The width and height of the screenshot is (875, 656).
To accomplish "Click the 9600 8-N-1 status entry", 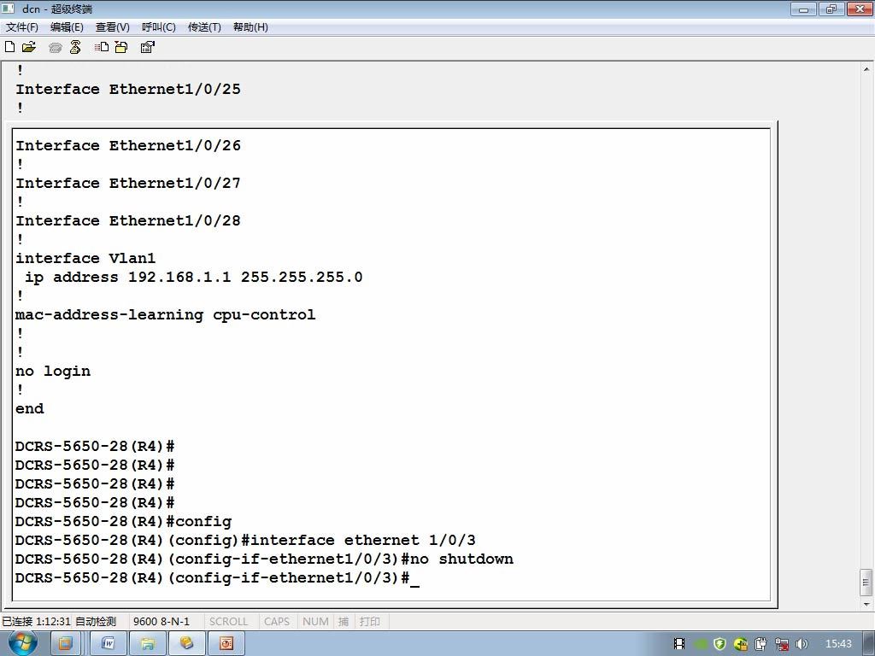I will 161,622.
